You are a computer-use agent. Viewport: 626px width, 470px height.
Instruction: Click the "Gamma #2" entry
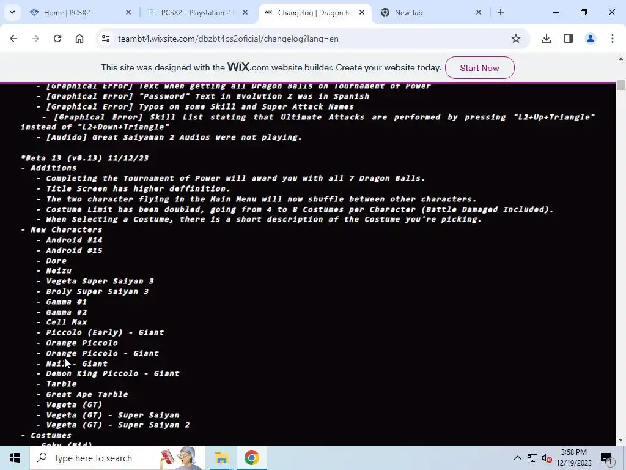[x=66, y=313]
